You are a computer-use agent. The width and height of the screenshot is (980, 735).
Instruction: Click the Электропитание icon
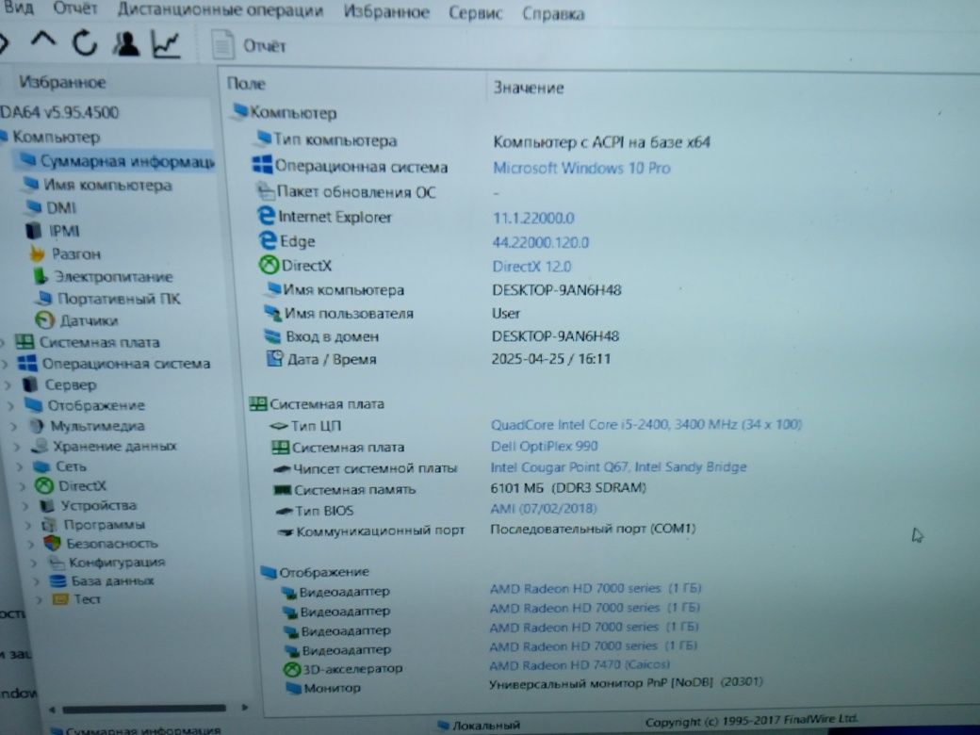pyautogui.click(x=40, y=276)
